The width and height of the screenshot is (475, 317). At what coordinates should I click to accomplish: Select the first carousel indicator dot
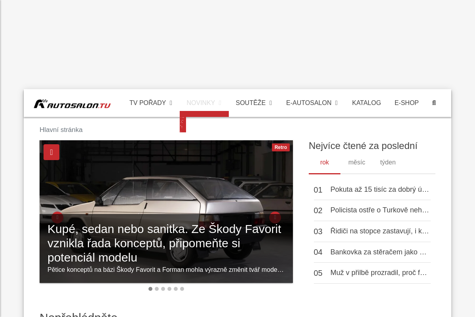click(x=150, y=289)
